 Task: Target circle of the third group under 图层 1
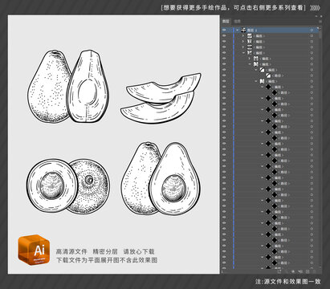[312, 47]
